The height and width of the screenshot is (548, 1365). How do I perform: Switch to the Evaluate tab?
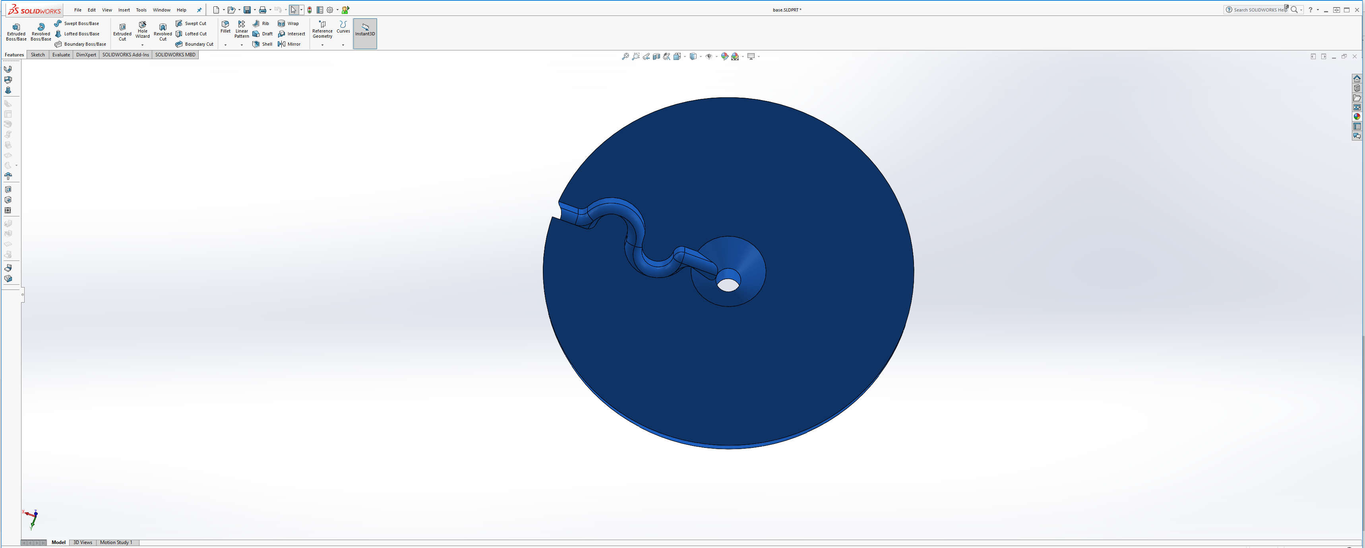tap(61, 54)
